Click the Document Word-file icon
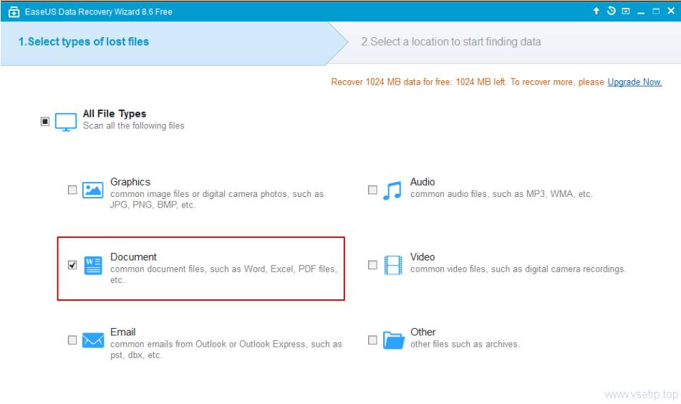Image resolution: width=681 pixels, height=404 pixels. (93, 265)
